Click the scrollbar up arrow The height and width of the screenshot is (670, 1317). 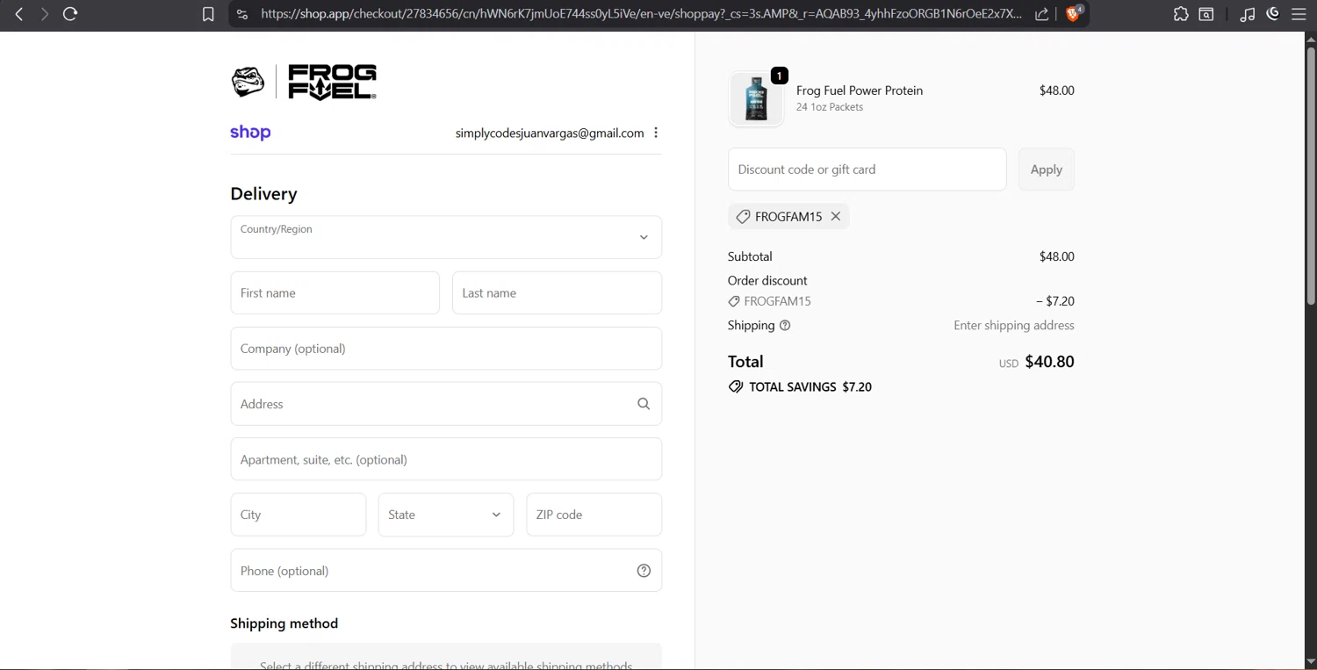click(x=1311, y=39)
